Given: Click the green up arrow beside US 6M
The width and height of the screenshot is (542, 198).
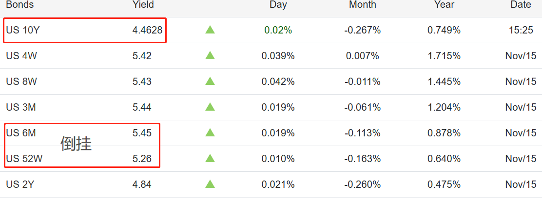Looking at the screenshot, I should [x=210, y=132].
